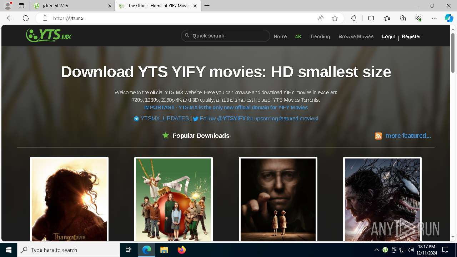This screenshot has width=457, height=257.
Task: Open a new browser tab
Action: 207,6
